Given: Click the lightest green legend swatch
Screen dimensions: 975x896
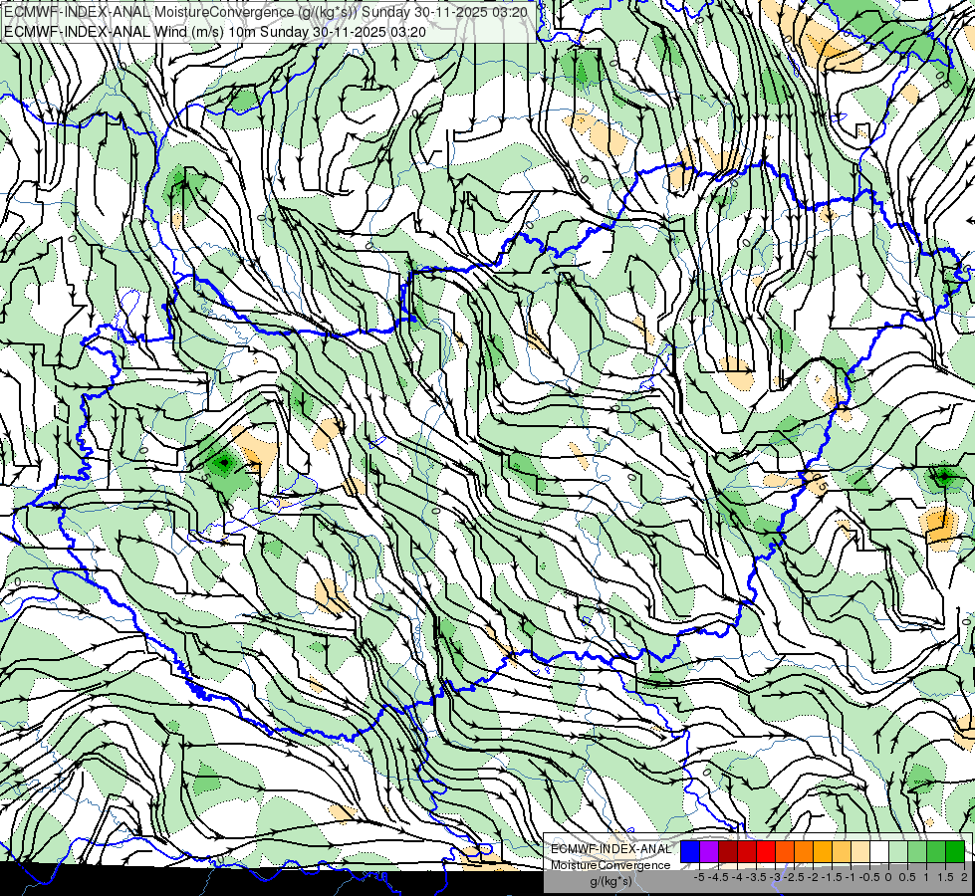Looking at the screenshot, I should (x=898, y=852).
